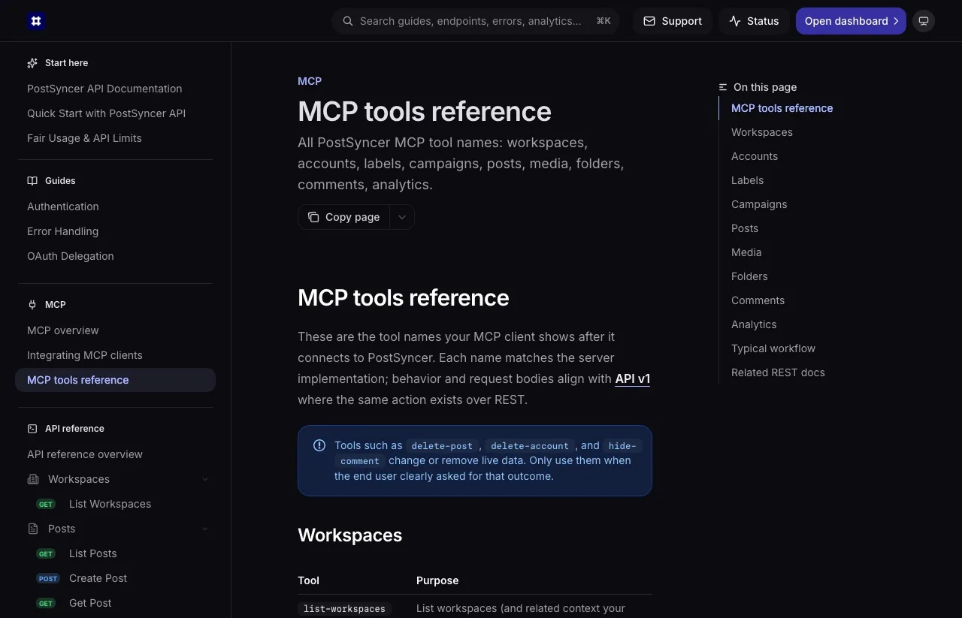This screenshot has height=618, width=962.
Task: Open the Create Post endpoint page
Action: [x=98, y=578]
